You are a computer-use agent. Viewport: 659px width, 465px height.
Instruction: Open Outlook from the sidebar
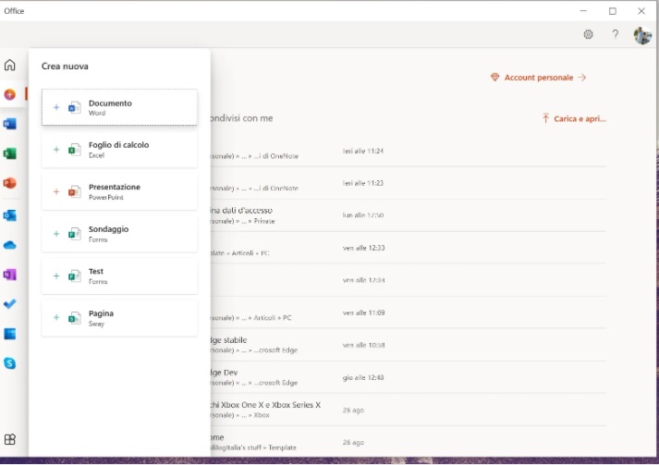click(9, 215)
